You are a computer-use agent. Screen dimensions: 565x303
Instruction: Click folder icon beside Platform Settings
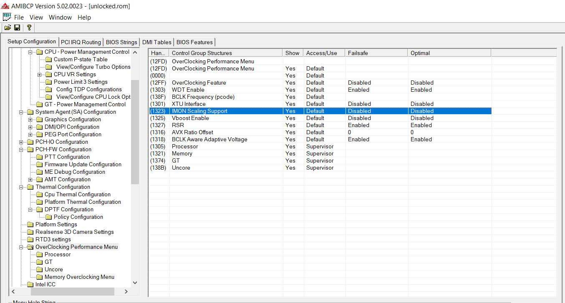30,224
